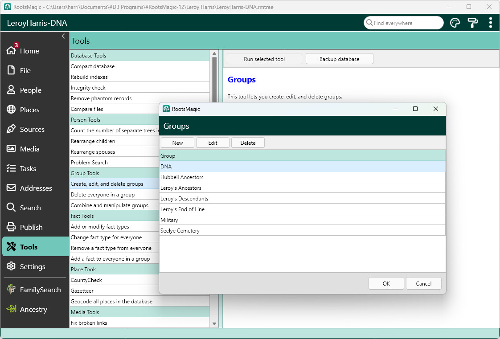Select Remove phantom records tool
The width and height of the screenshot is (500, 339).
[x=139, y=98]
